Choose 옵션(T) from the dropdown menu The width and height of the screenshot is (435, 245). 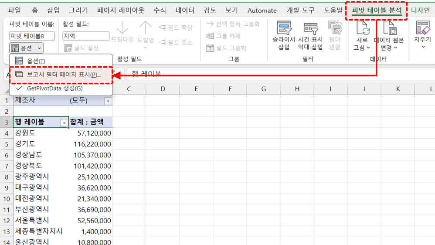[61, 61]
